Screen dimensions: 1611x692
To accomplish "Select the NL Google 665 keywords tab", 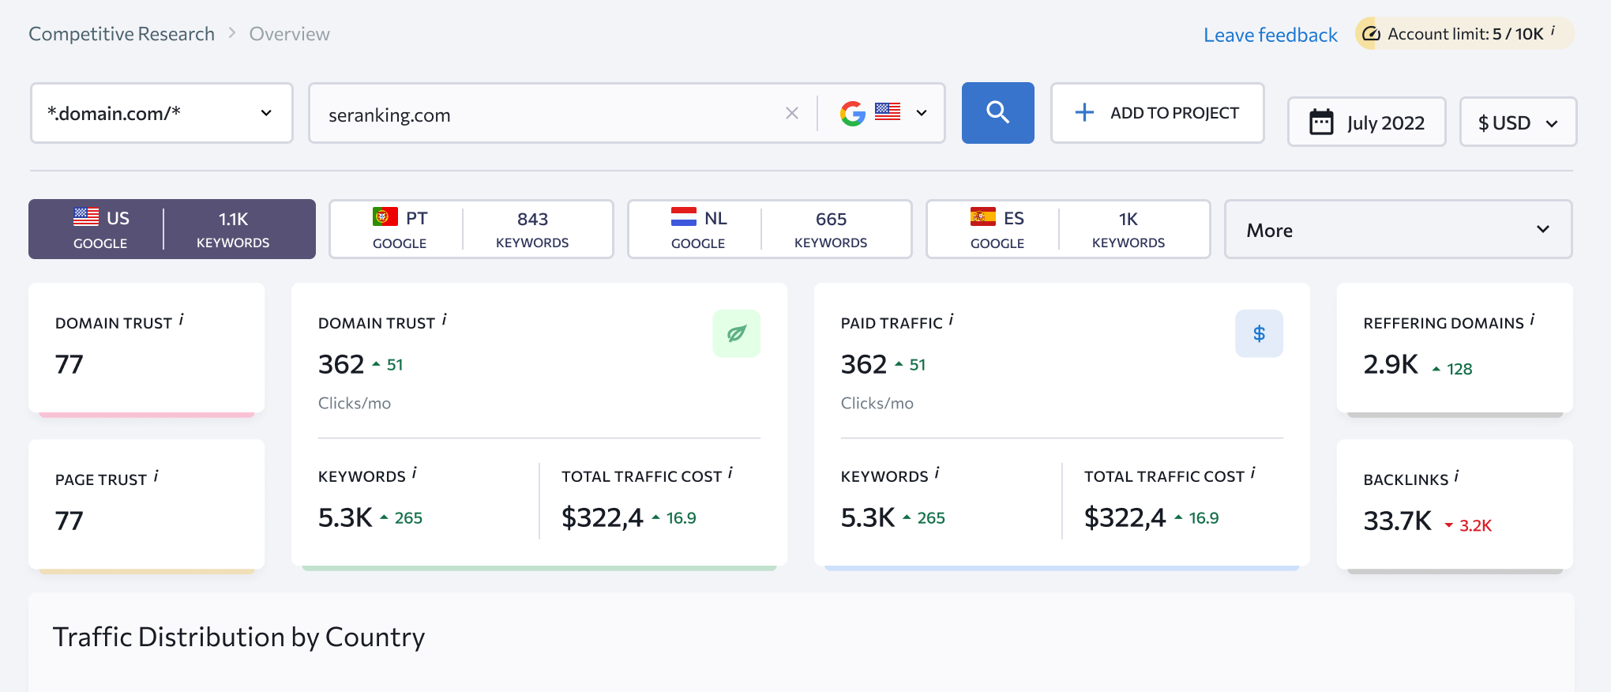I will [770, 229].
